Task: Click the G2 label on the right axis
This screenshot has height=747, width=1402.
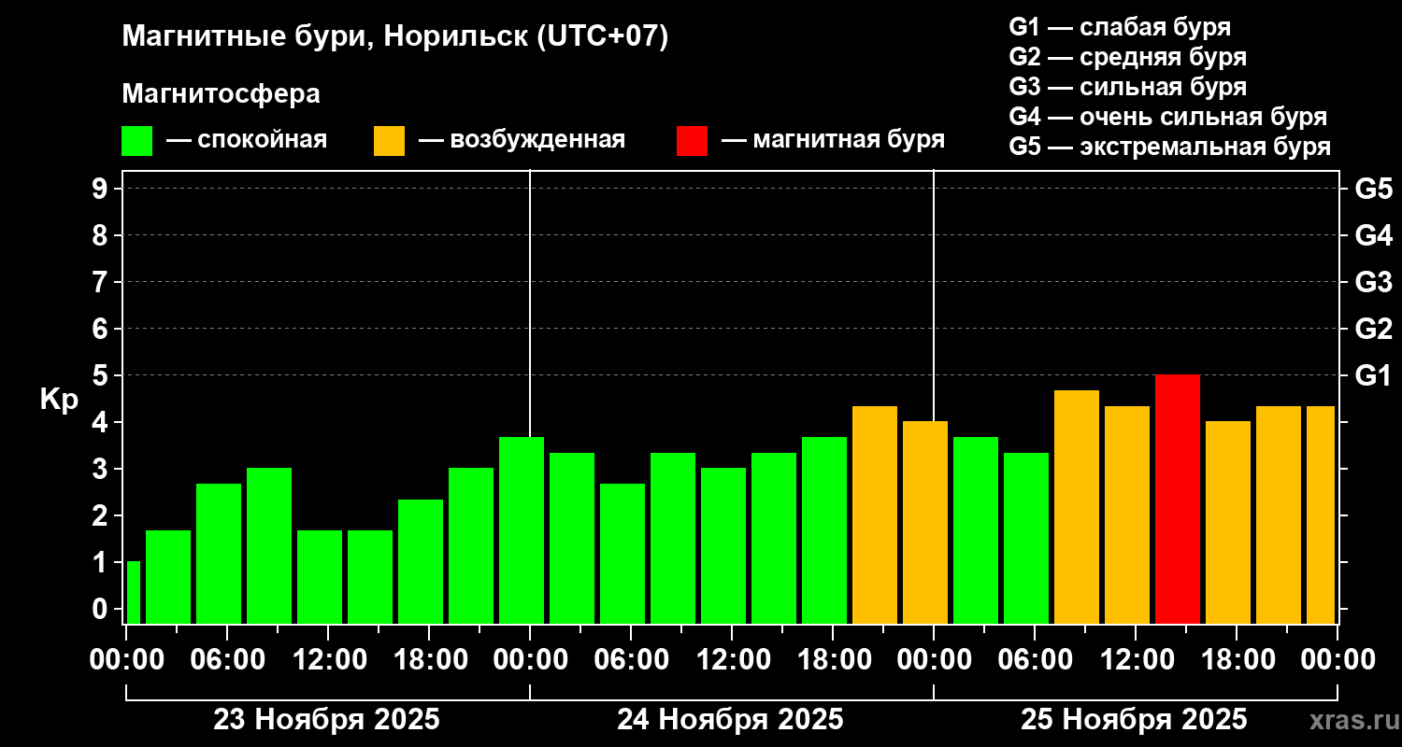Action: pyautogui.click(x=1373, y=329)
